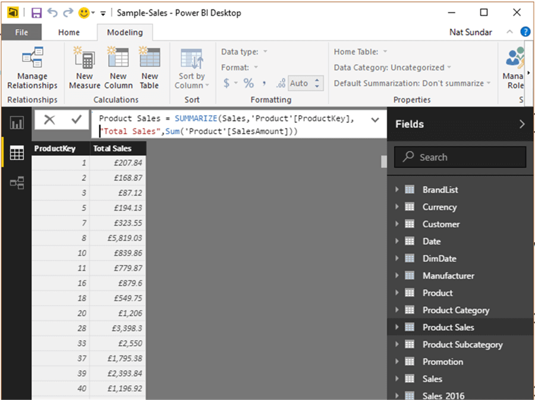This screenshot has height=400, width=535.
Task: Open Manage Relationships
Action: tap(33, 68)
